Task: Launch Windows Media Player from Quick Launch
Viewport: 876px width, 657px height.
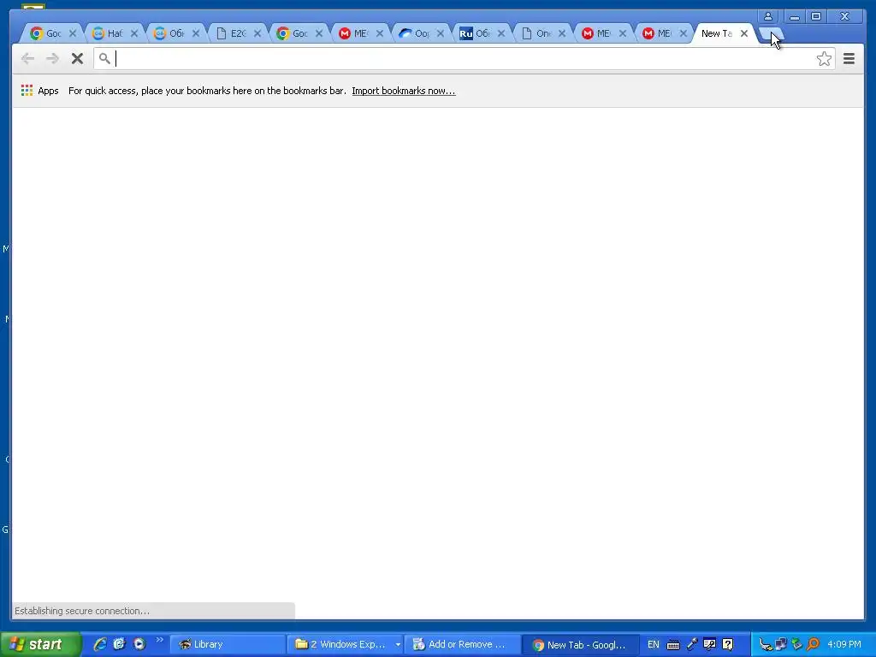Action: tap(139, 644)
